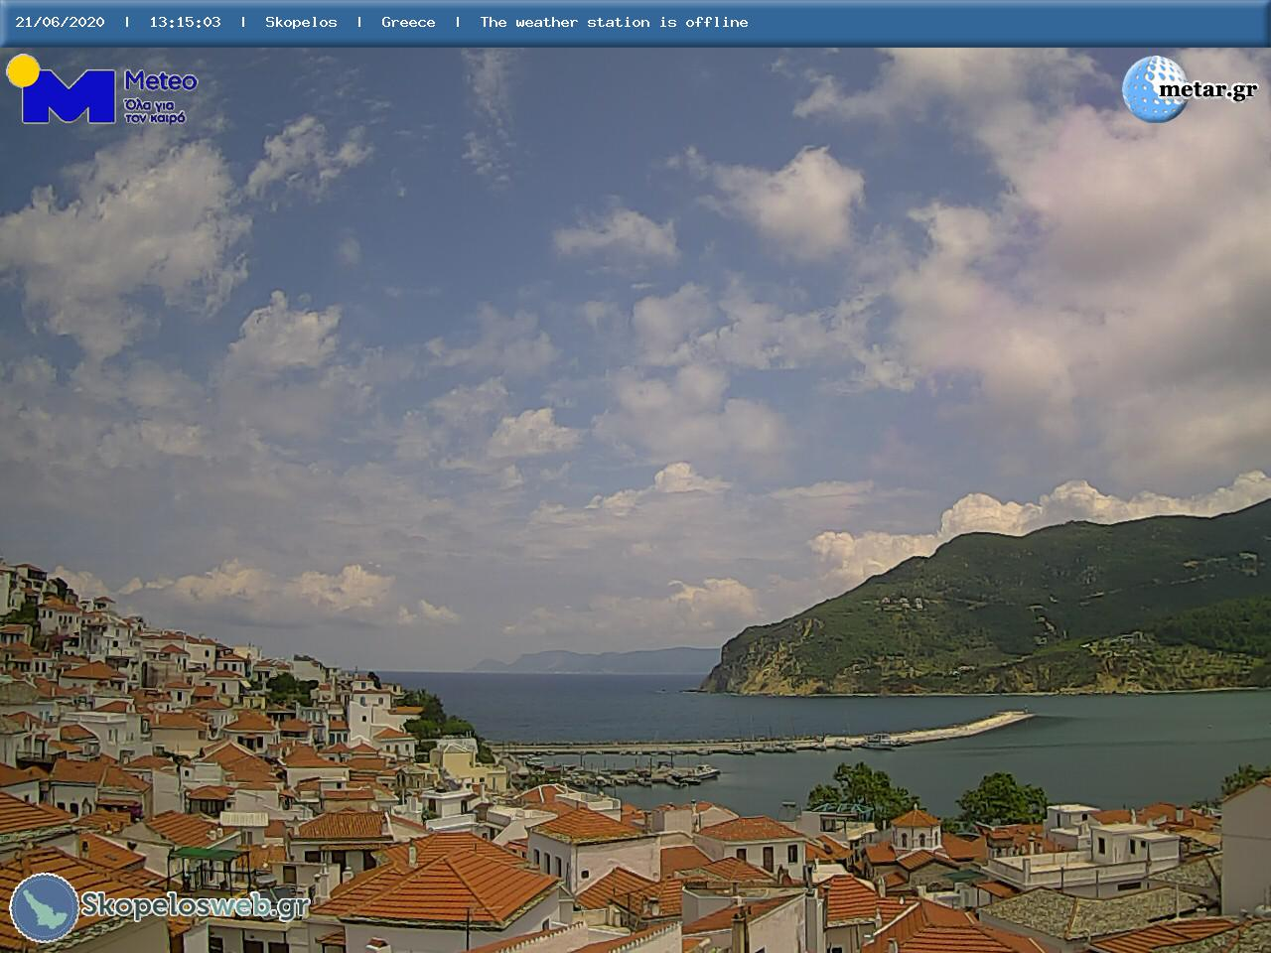1271x953 pixels.
Task: Click the Skopelos location label
Action: click(x=301, y=22)
